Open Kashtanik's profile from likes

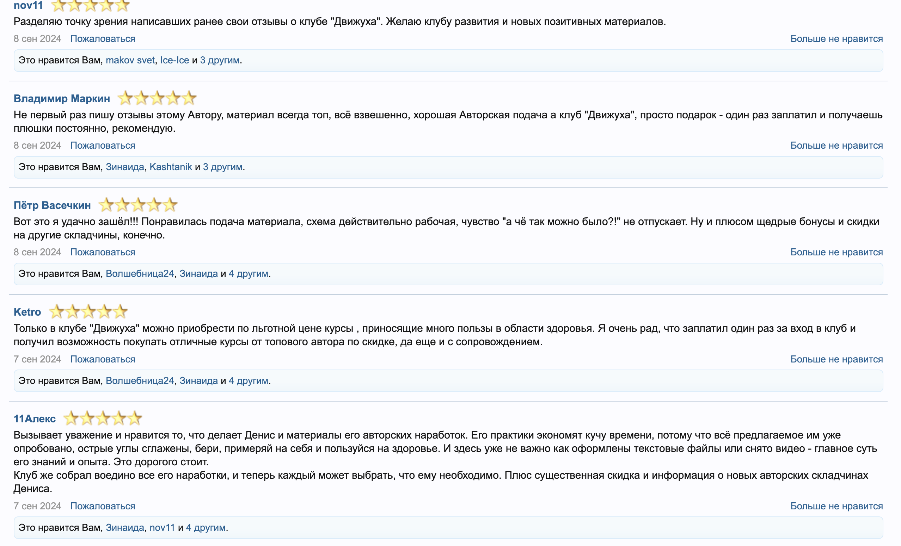[171, 167]
